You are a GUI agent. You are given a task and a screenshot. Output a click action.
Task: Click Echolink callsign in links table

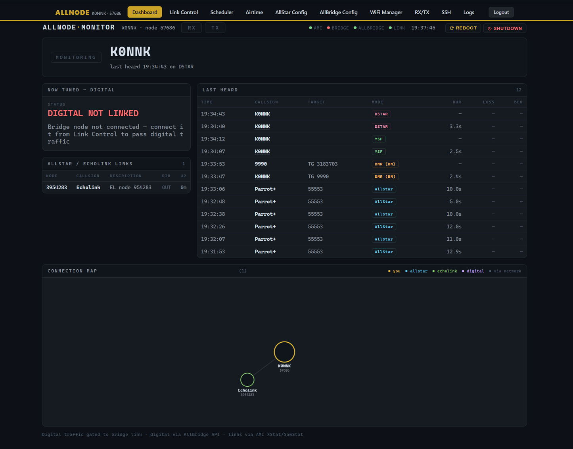(88, 187)
